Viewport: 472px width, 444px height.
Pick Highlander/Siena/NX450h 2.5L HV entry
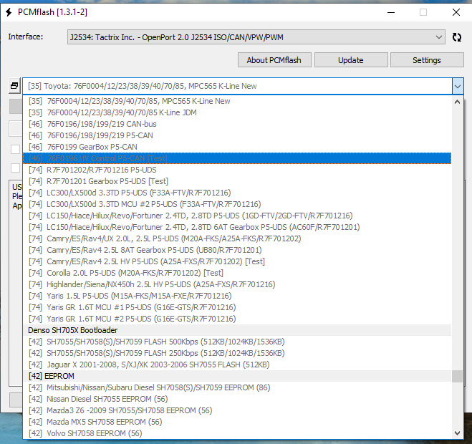coord(237,284)
